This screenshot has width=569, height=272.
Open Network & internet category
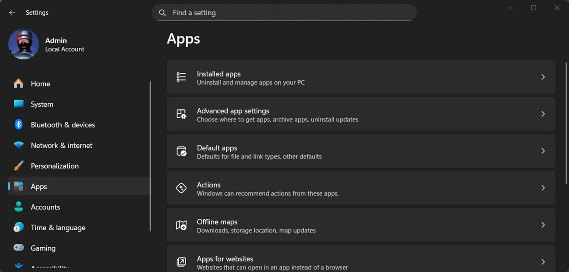coord(79,145)
